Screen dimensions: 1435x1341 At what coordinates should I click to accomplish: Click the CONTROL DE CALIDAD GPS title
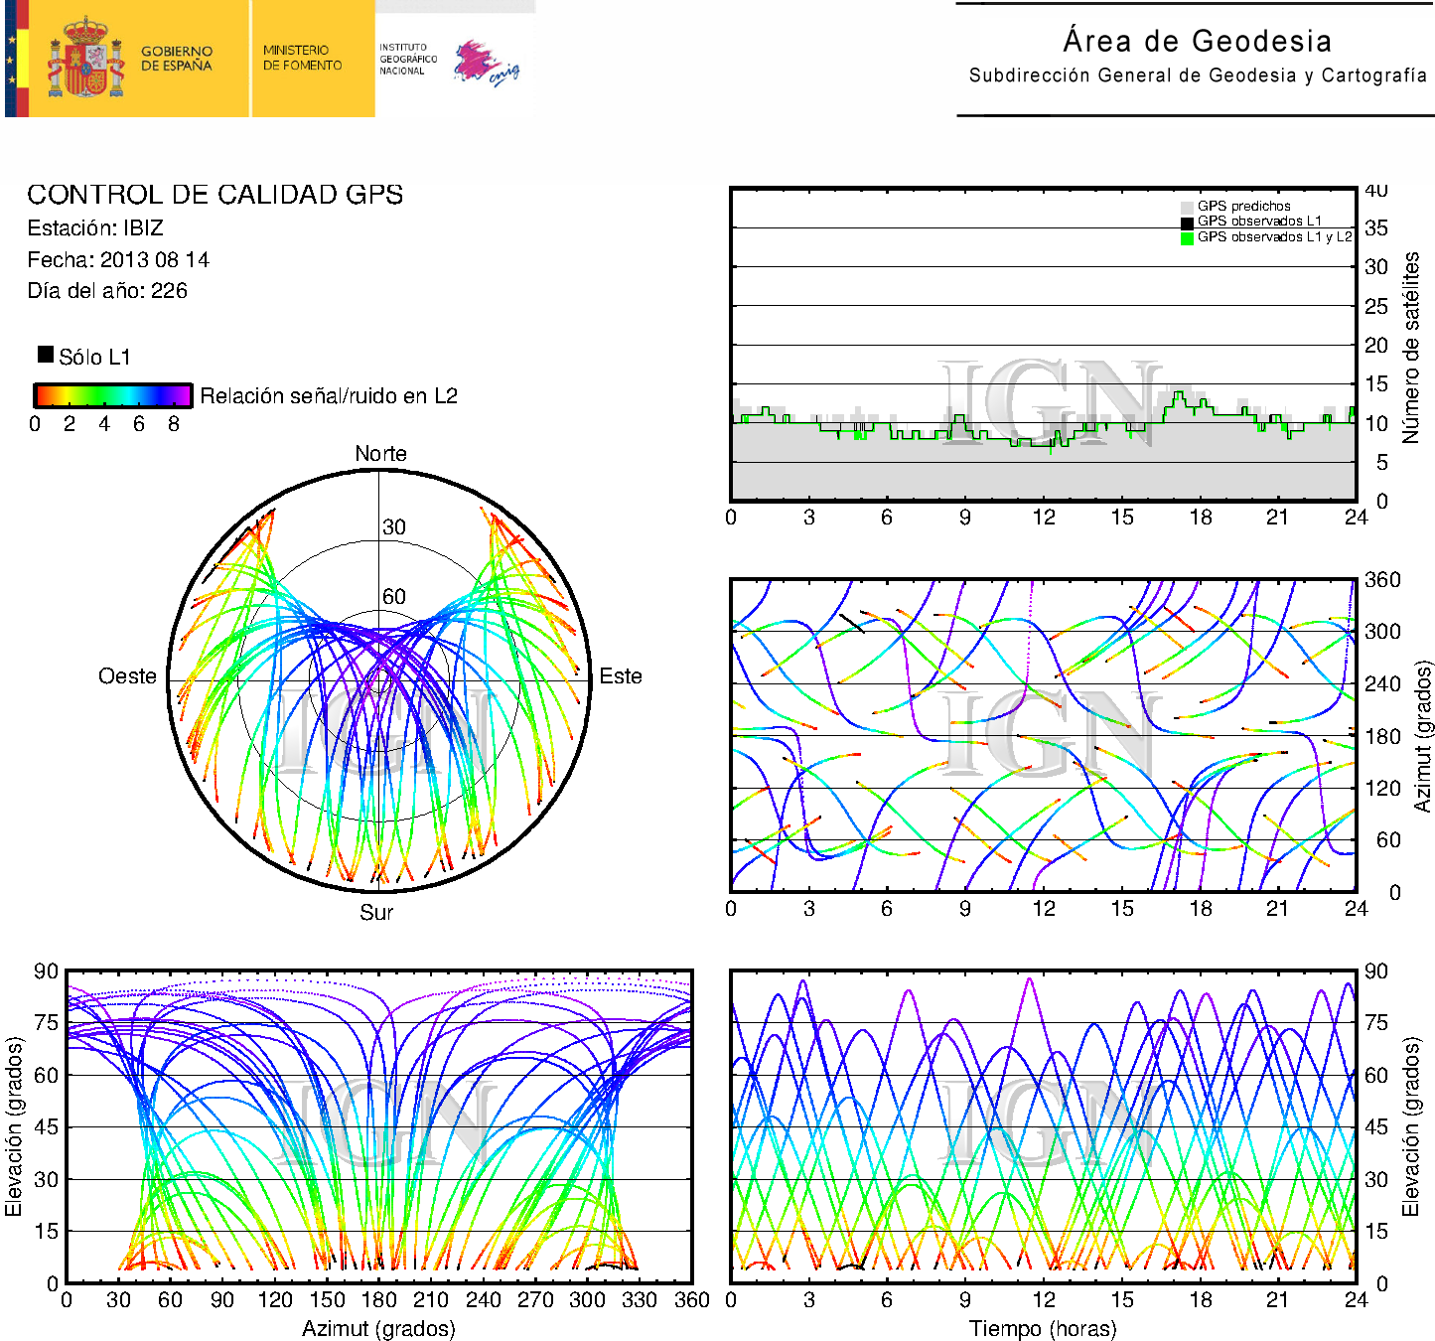215,195
